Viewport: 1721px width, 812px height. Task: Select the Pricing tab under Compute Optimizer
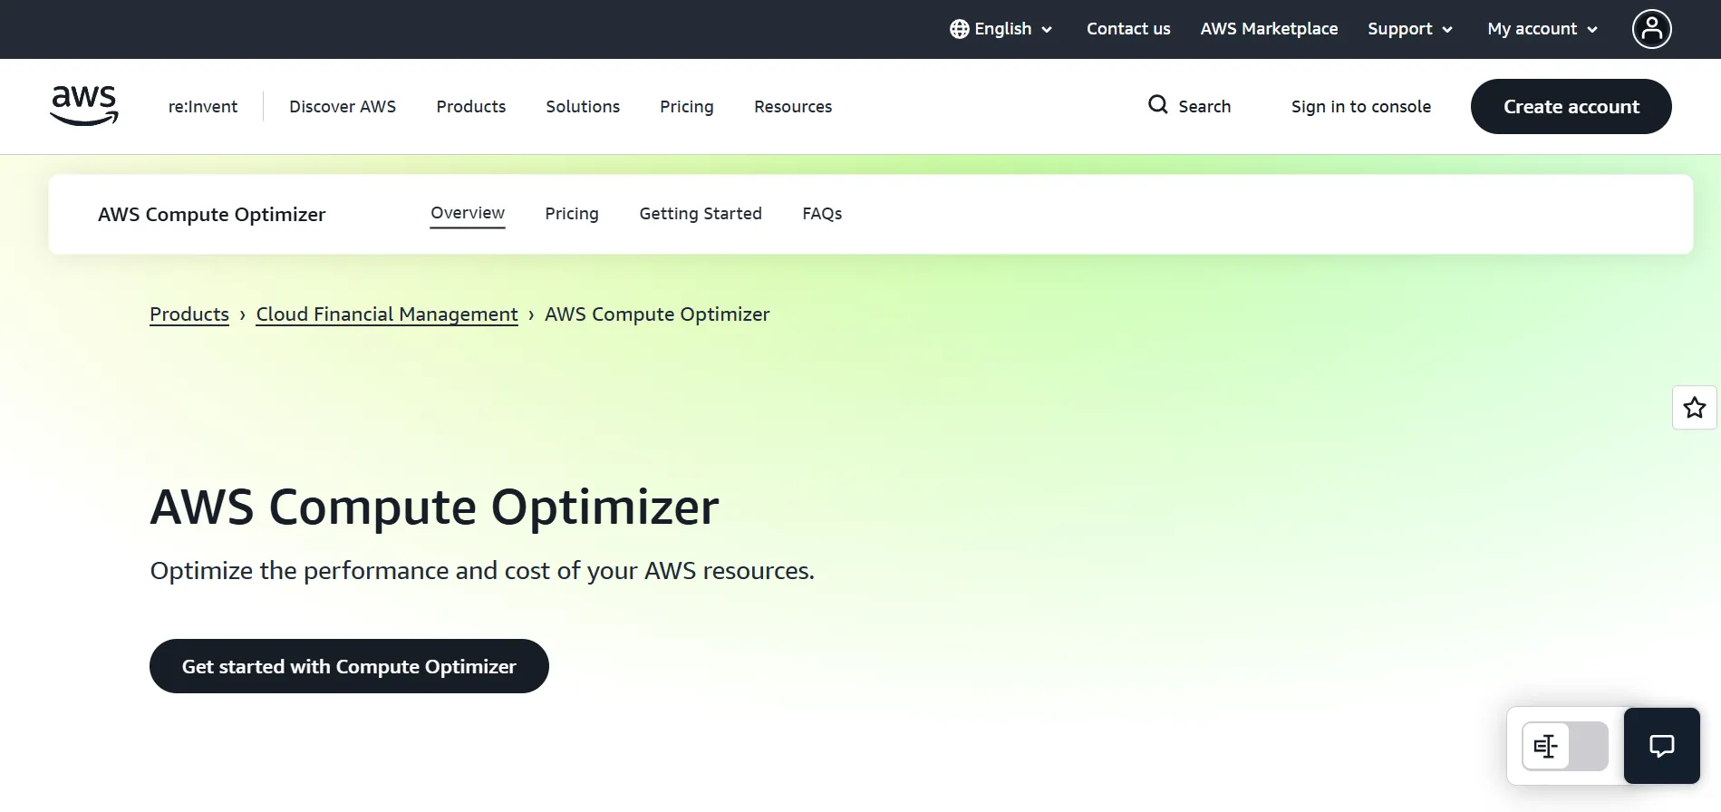click(x=572, y=214)
